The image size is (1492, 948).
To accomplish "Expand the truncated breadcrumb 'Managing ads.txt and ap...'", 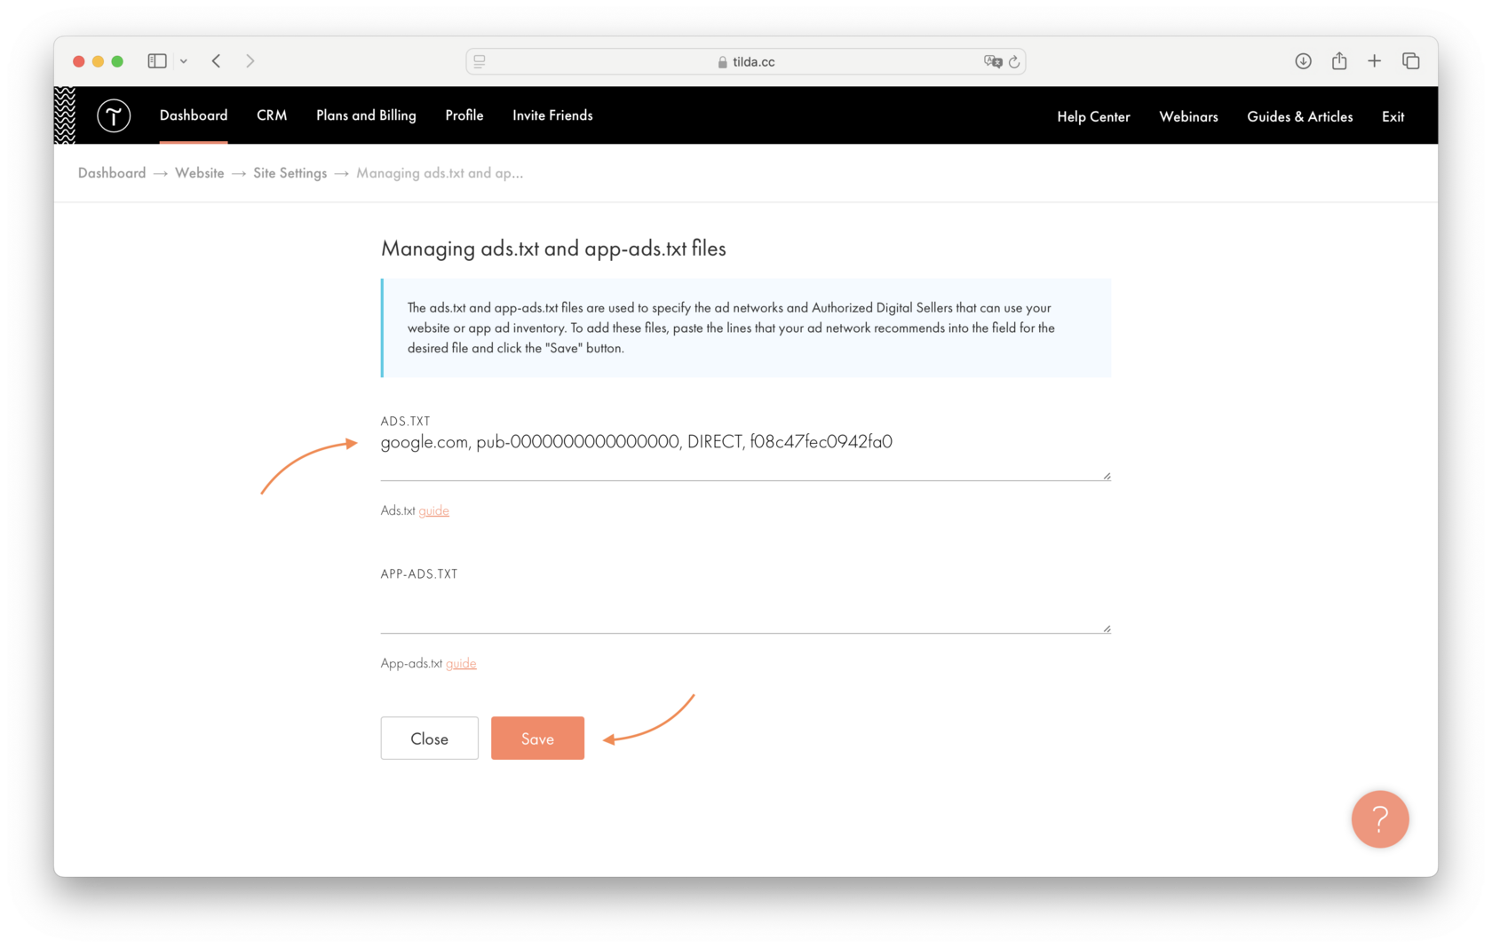I will pos(440,173).
